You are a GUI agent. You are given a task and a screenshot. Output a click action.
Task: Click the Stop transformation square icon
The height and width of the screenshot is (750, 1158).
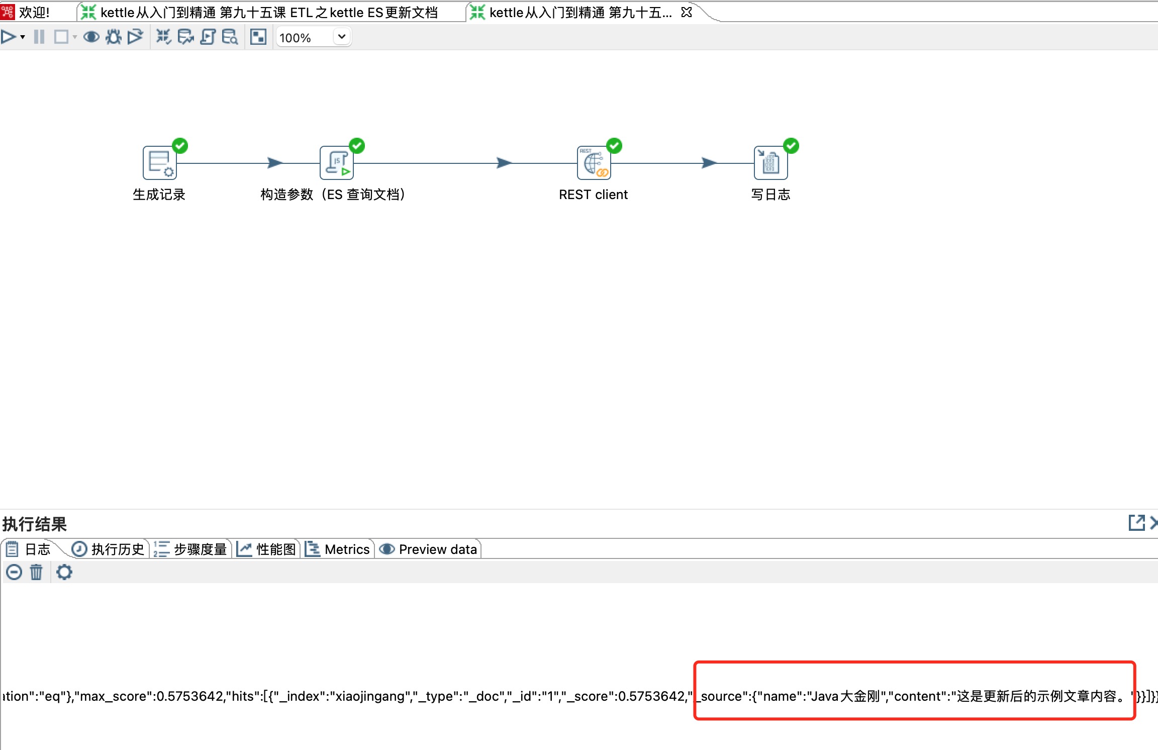61,37
